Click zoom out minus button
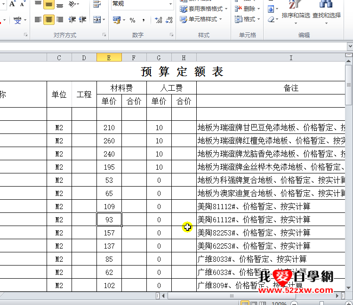The width and height of the screenshot is (353, 305). (x=294, y=304)
